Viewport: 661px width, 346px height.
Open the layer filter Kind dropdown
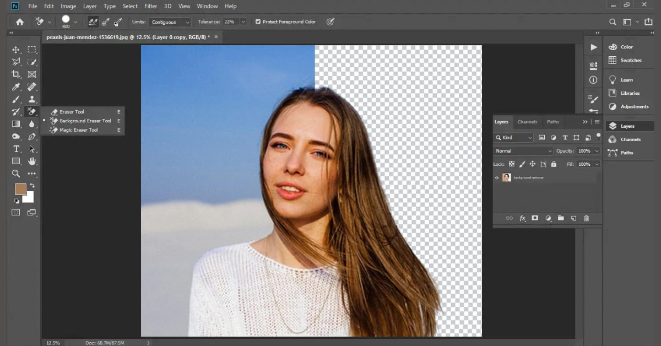pos(514,138)
